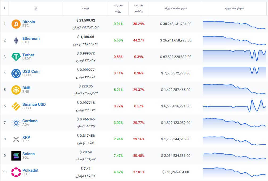Select Bitcoin price $ 21,599.92

pos(86,20)
